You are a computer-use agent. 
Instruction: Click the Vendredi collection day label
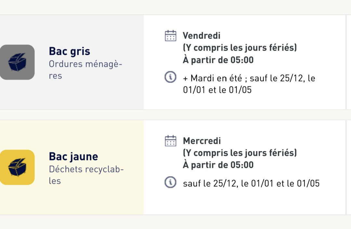pyautogui.click(x=201, y=35)
